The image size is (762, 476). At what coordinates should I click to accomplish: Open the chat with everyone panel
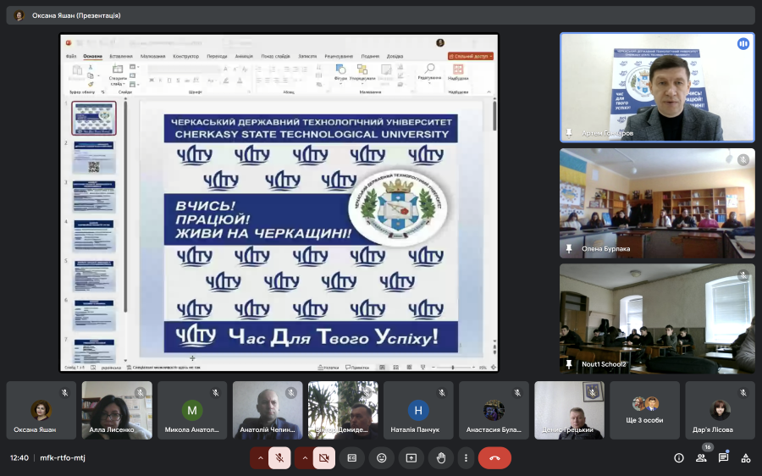(x=724, y=458)
